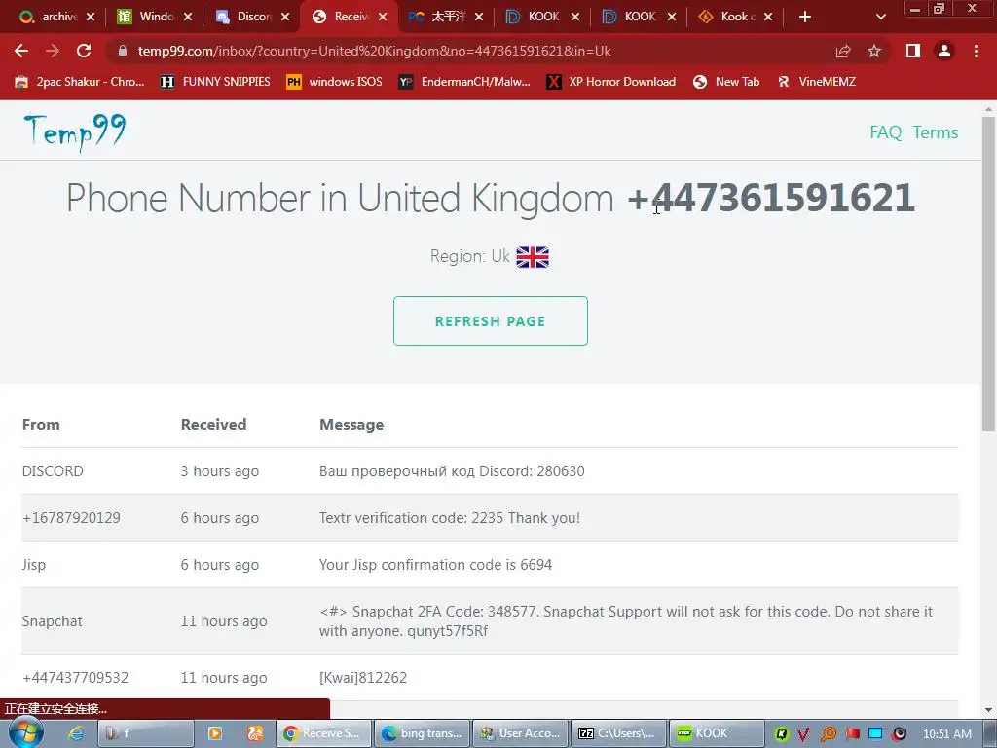
Task: Open the Windows Start menu
Action: 25,732
